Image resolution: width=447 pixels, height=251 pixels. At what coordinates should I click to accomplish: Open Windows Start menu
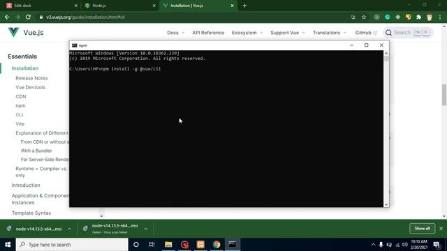(x=8, y=245)
